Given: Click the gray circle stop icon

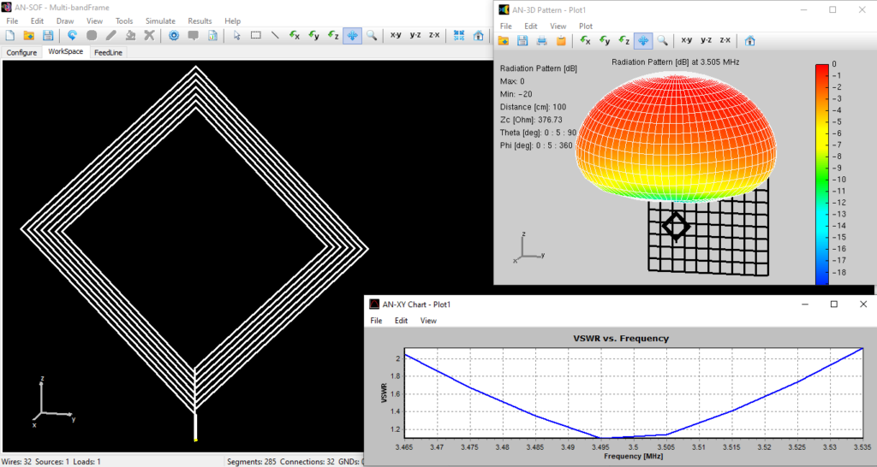Looking at the screenshot, I should [92, 35].
